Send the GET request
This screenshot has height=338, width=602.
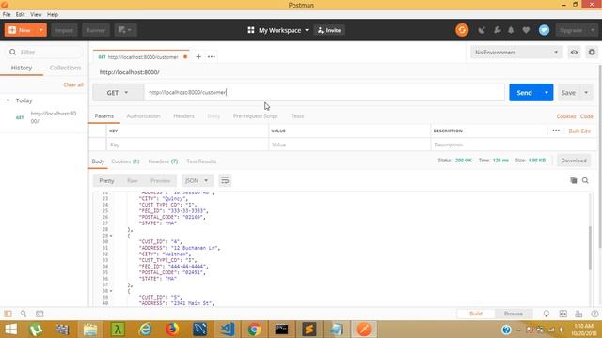point(524,92)
